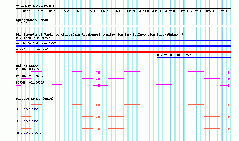
Task: Select the 19q13.11 band label
Action: (23, 23)
